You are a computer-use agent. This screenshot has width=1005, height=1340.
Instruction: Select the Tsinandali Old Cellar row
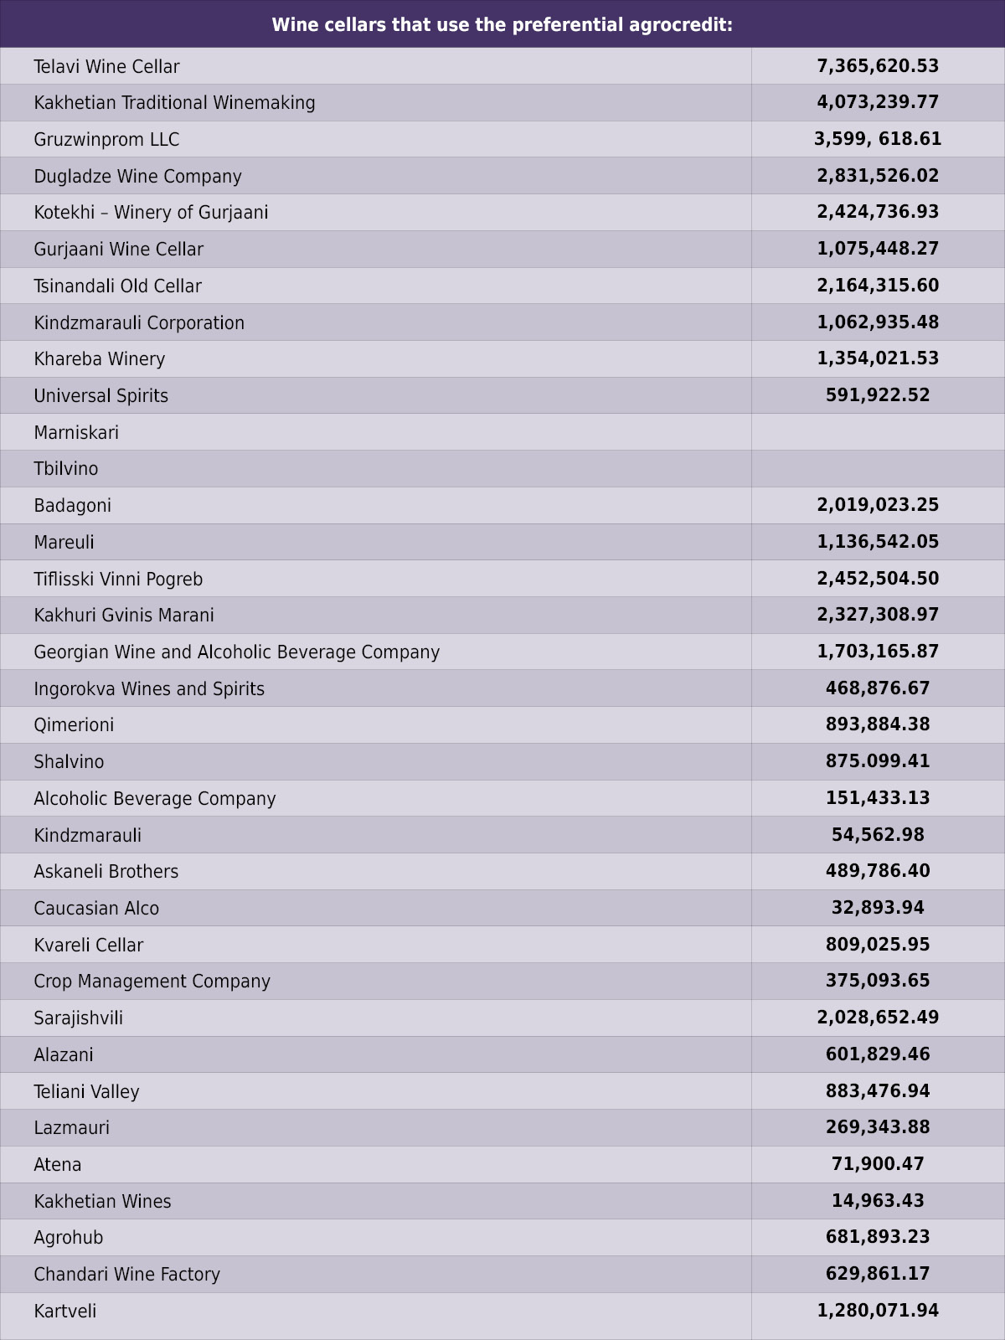502,286
